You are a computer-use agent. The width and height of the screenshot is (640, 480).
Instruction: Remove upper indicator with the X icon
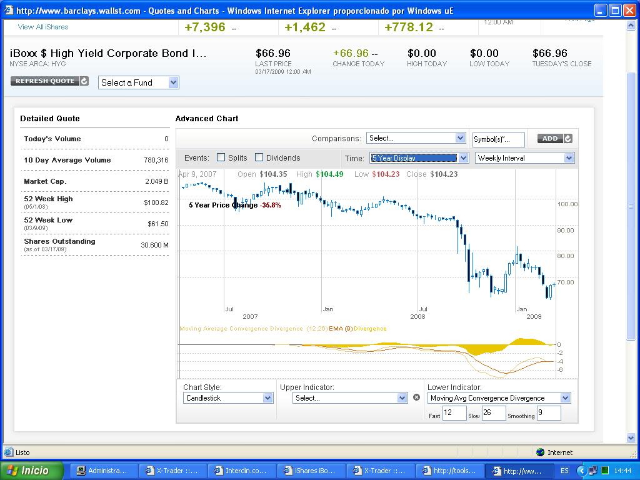point(416,397)
